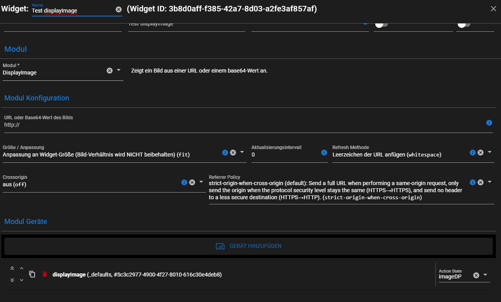View info for Aktualisierungsintervall
The height and width of the screenshot is (302, 501).
coord(324,153)
